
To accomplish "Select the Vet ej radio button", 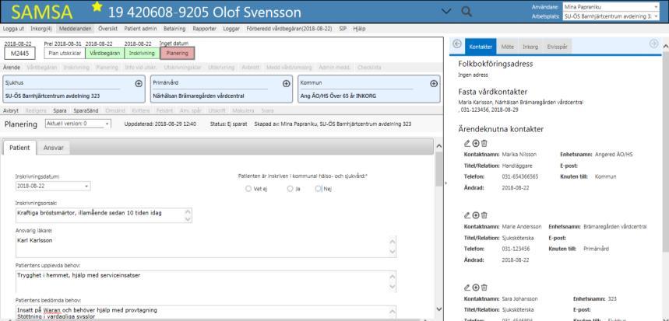I will pyautogui.click(x=248, y=189).
